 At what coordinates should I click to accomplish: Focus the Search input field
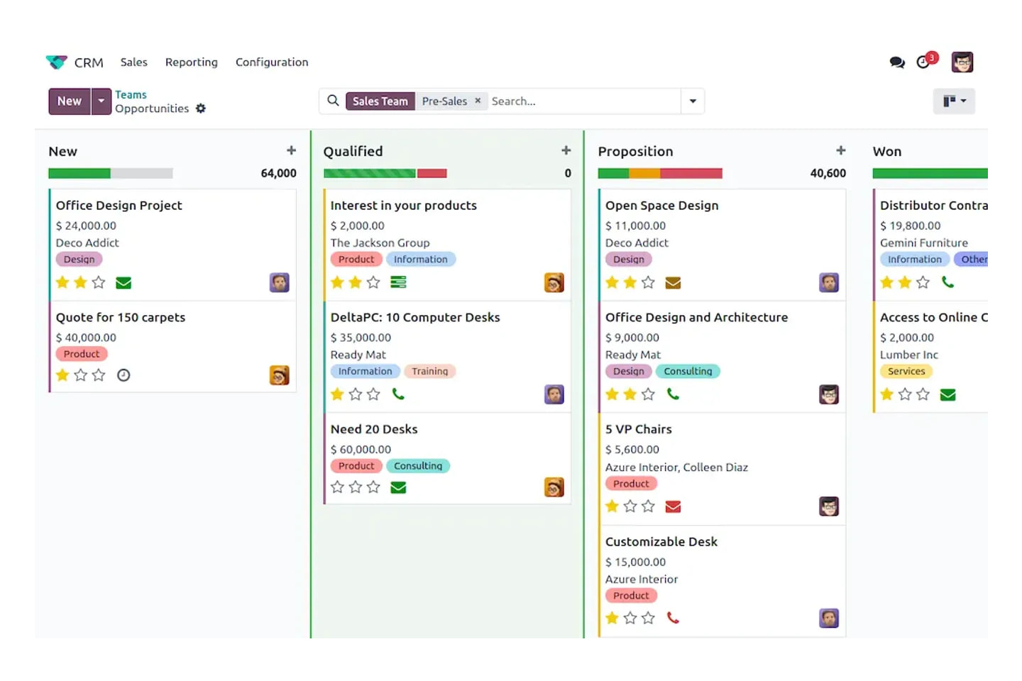click(583, 101)
